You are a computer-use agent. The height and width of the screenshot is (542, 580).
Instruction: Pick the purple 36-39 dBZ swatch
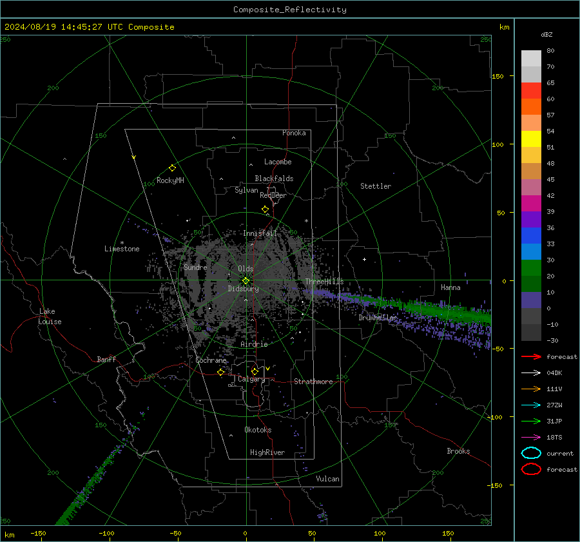pos(531,219)
